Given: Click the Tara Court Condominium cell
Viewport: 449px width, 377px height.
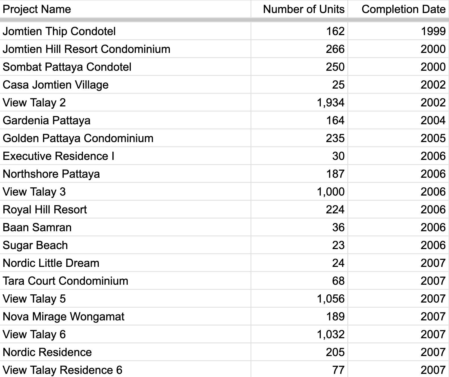Looking at the screenshot, I should point(125,281).
